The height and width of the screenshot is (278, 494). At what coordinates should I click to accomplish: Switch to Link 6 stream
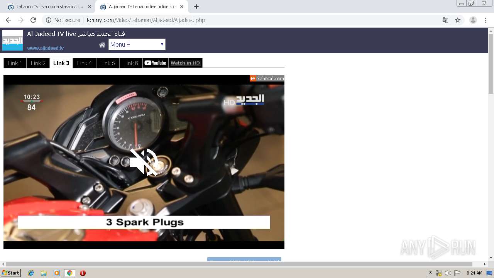131,63
